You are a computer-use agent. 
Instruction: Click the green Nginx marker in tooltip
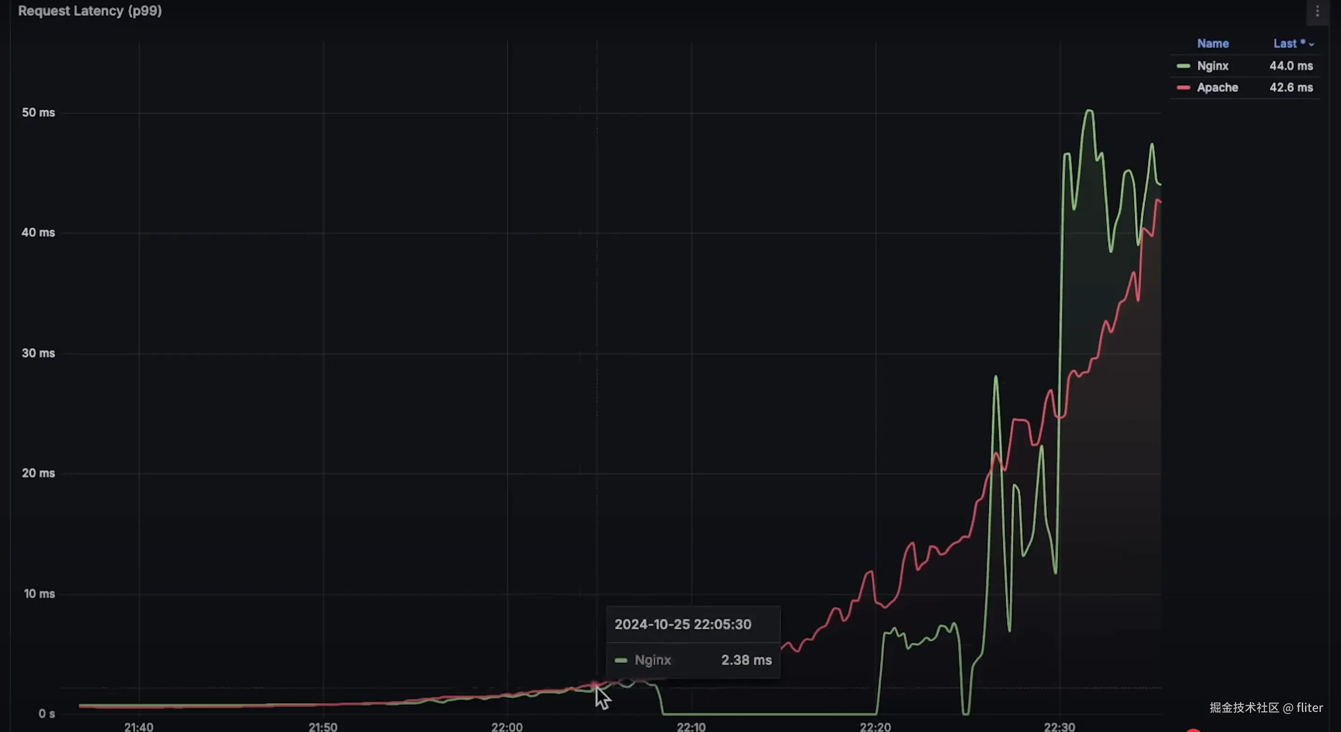[620, 660]
